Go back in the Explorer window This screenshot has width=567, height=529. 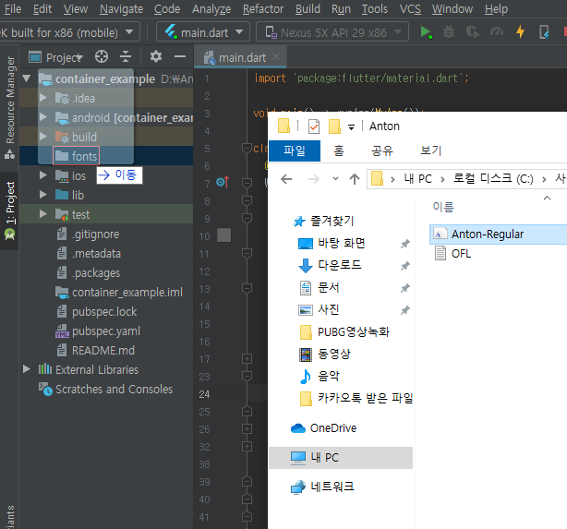coord(286,179)
